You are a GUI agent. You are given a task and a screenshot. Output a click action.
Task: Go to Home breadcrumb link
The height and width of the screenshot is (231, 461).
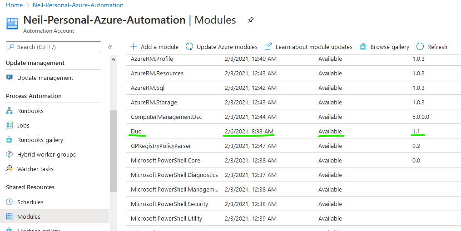14,5
